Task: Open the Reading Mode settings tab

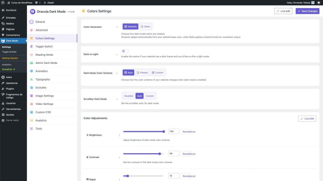Action: click(x=44, y=55)
